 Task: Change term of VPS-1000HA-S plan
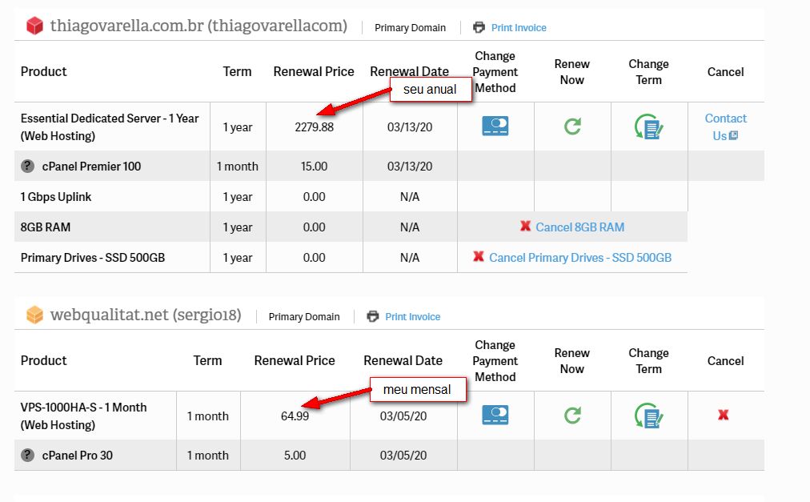pyautogui.click(x=648, y=415)
